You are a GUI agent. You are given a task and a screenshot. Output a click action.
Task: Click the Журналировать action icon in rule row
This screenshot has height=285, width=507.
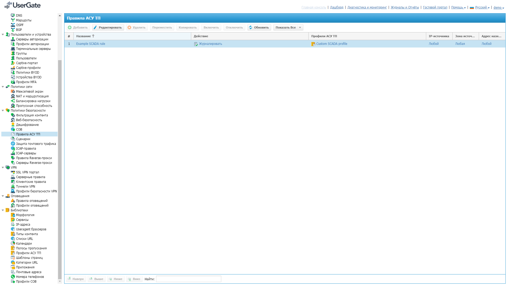(x=196, y=44)
